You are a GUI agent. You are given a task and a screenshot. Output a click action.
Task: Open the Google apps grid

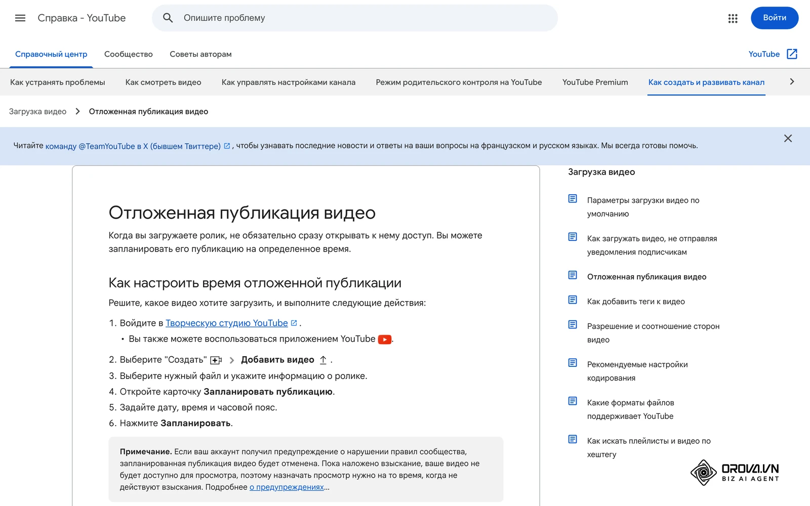click(733, 18)
